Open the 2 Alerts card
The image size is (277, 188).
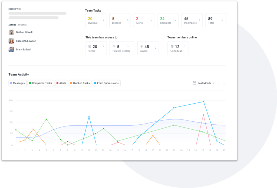[144, 20]
